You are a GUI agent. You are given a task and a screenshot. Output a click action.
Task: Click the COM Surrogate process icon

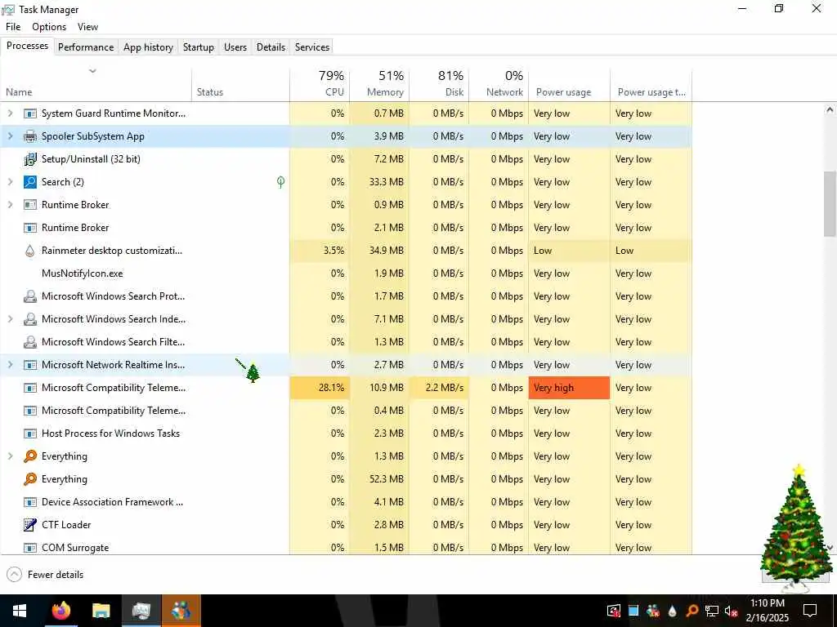coord(30,548)
